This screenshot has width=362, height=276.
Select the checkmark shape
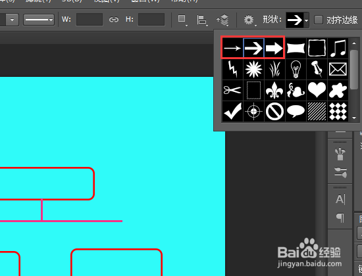coord(232,111)
